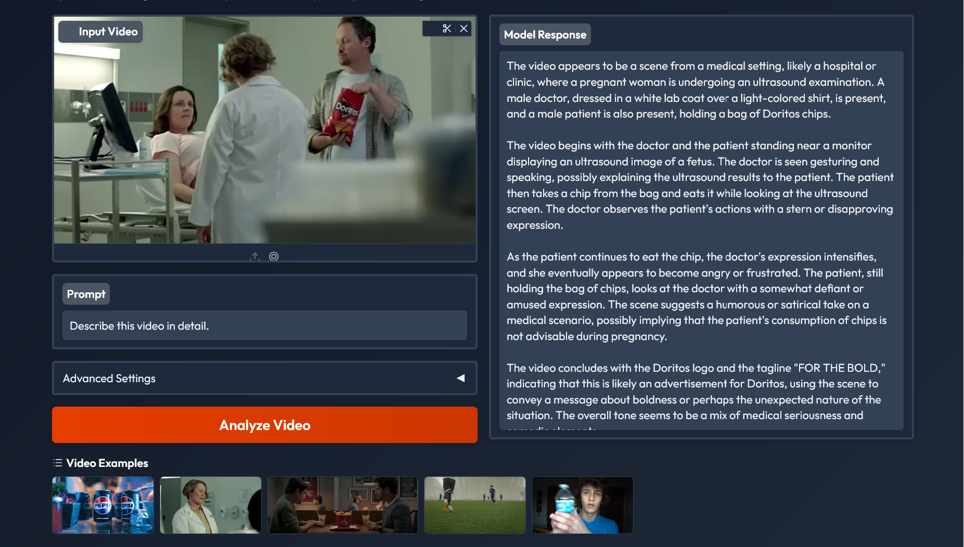964x547 pixels.
Task: Click the upload source arrow icon
Action: (255, 256)
